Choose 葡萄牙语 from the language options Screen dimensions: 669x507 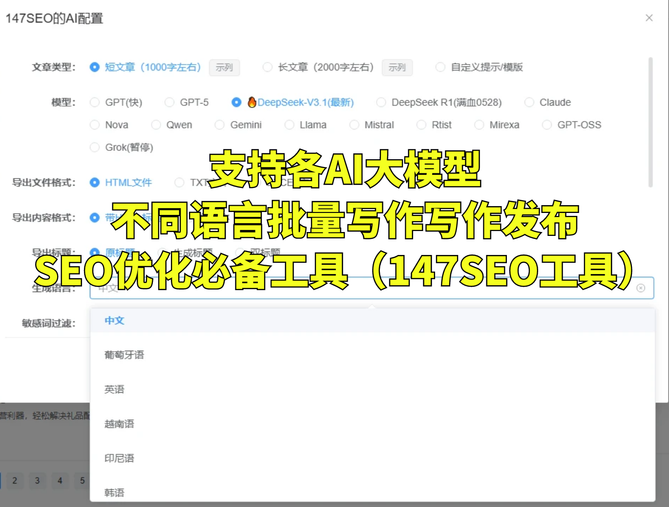[125, 355]
